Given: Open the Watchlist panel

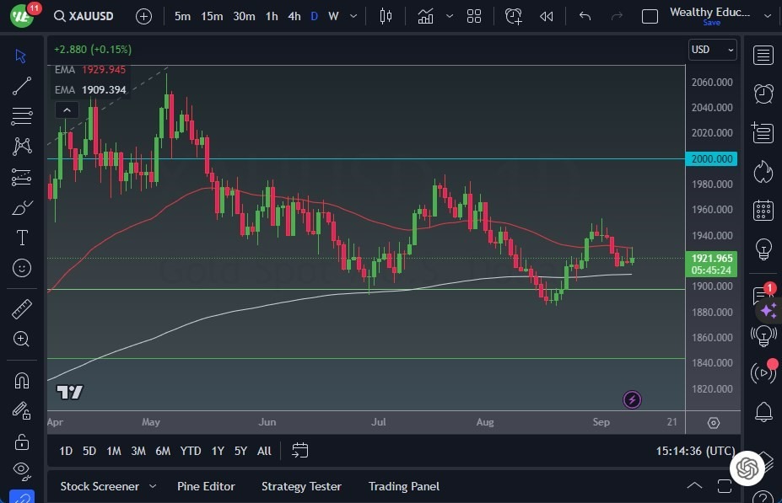Looking at the screenshot, I should point(763,56).
